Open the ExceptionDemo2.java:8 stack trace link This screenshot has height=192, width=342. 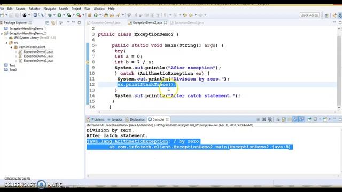pyautogui.click(x=259, y=147)
